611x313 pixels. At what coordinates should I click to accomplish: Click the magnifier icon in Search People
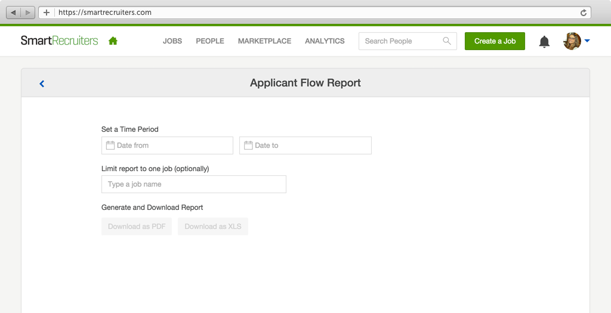[x=447, y=41]
